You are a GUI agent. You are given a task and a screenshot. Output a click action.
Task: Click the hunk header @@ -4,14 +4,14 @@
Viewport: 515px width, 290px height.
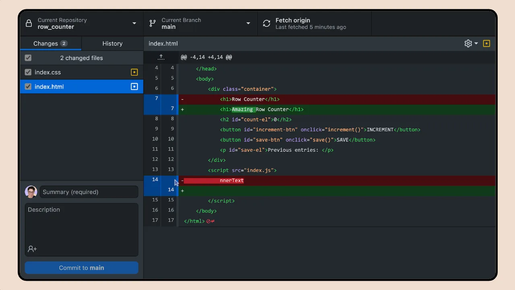point(206,57)
